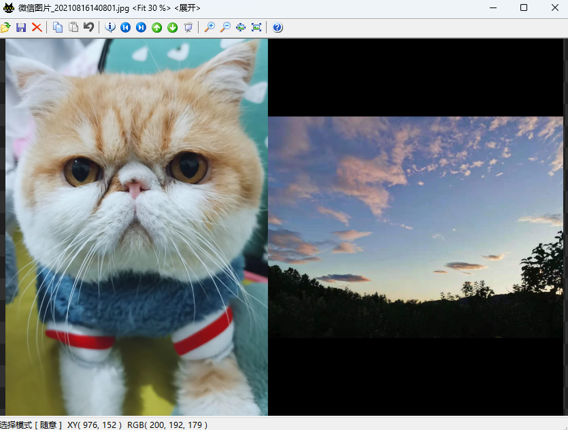
Task: Start slideshow using the projector screen icon
Action: click(x=188, y=27)
